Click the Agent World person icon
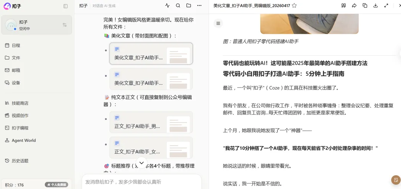This screenshot has height=189, width=401. (7, 140)
